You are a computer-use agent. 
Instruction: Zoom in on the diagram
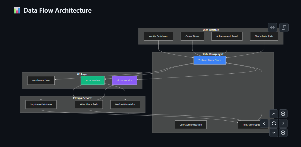[x=283, y=114]
